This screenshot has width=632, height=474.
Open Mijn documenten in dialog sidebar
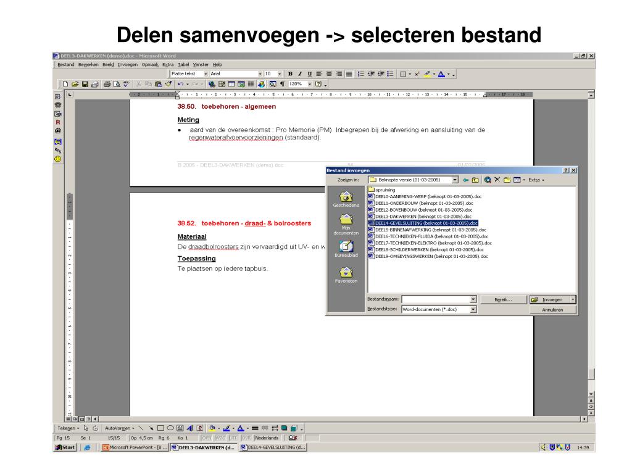(x=346, y=225)
